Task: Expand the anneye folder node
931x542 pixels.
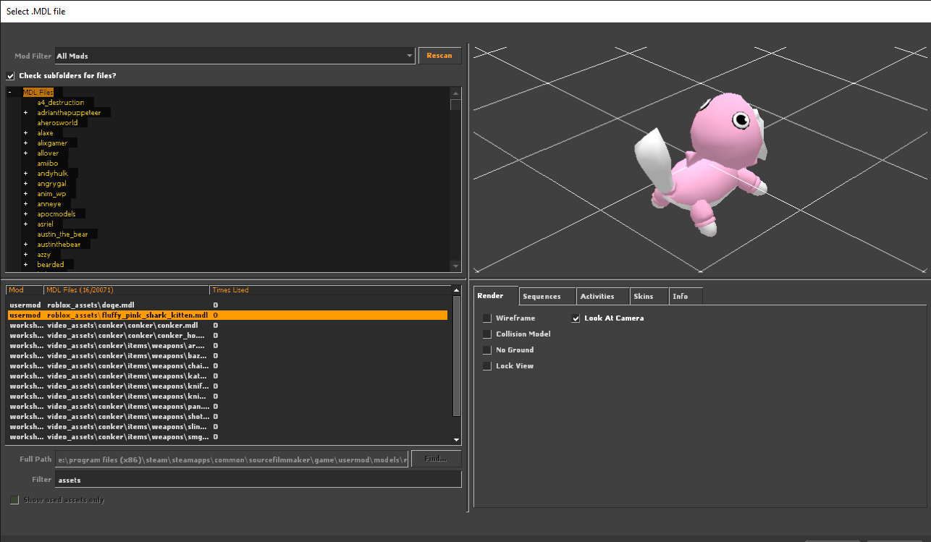Action: click(25, 204)
